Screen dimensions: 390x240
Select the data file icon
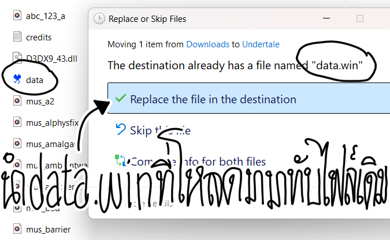coord(17,80)
